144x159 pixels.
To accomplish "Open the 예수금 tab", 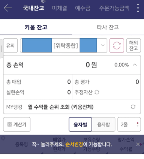I will (82, 8).
